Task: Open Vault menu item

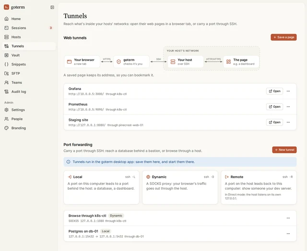Action: 29,55
